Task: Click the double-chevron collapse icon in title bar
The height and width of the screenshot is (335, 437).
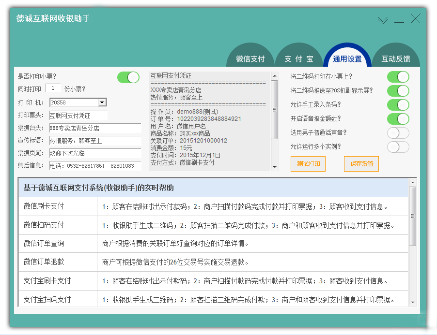Action: 383,20
